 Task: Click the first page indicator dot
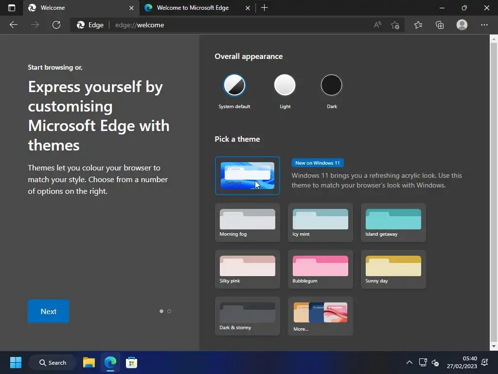tap(161, 311)
